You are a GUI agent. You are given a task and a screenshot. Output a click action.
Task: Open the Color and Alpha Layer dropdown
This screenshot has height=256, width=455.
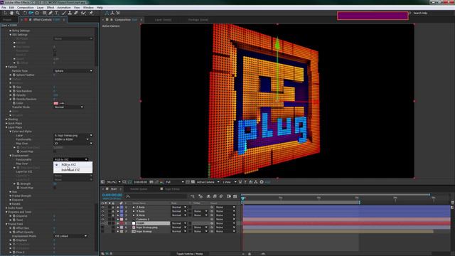pos(73,135)
